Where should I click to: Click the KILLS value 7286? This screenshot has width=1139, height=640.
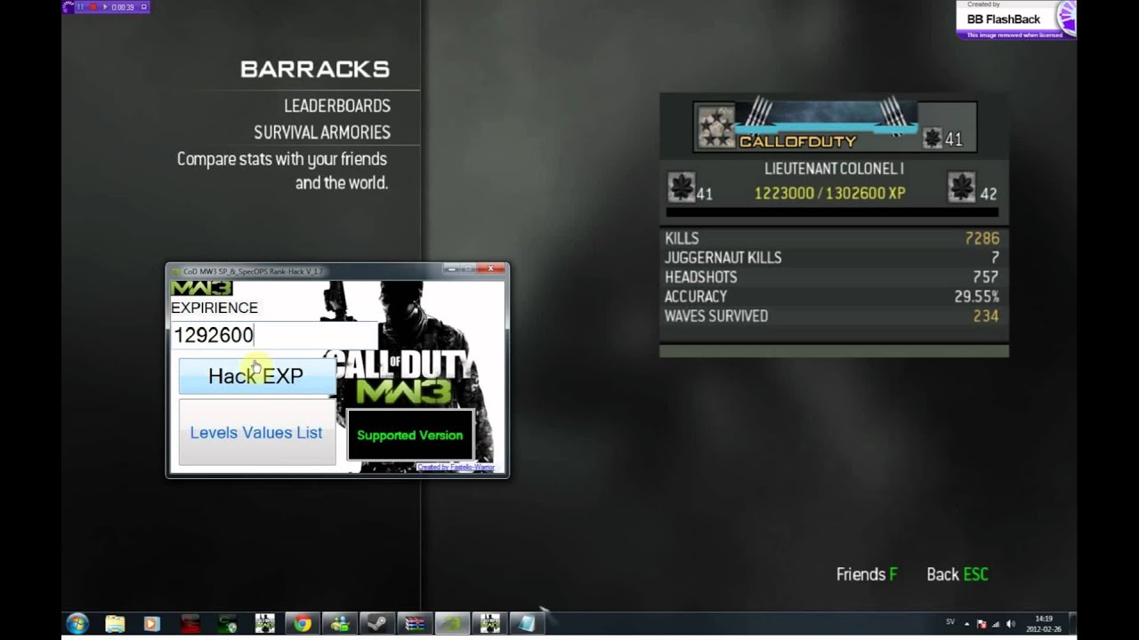[x=981, y=238]
